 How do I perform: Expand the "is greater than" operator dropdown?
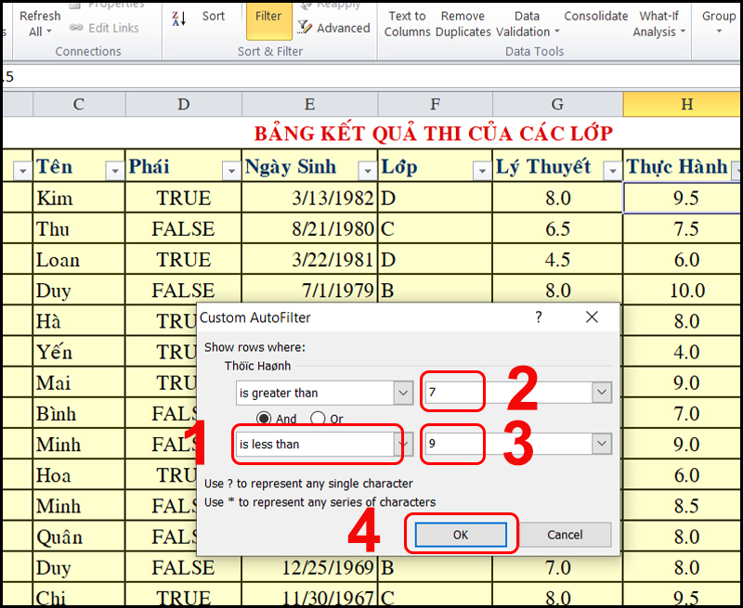403,394
